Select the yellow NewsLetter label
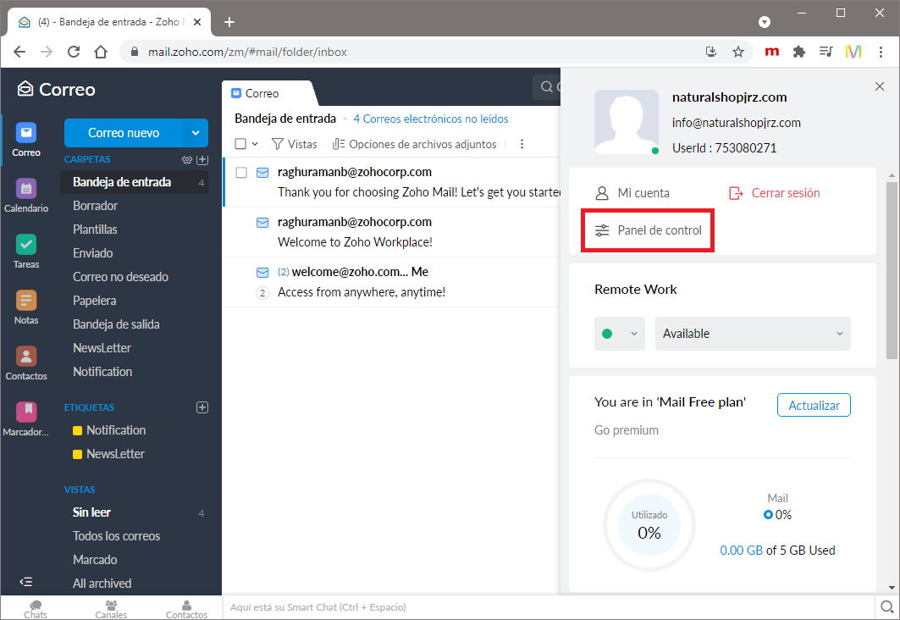 coord(108,454)
